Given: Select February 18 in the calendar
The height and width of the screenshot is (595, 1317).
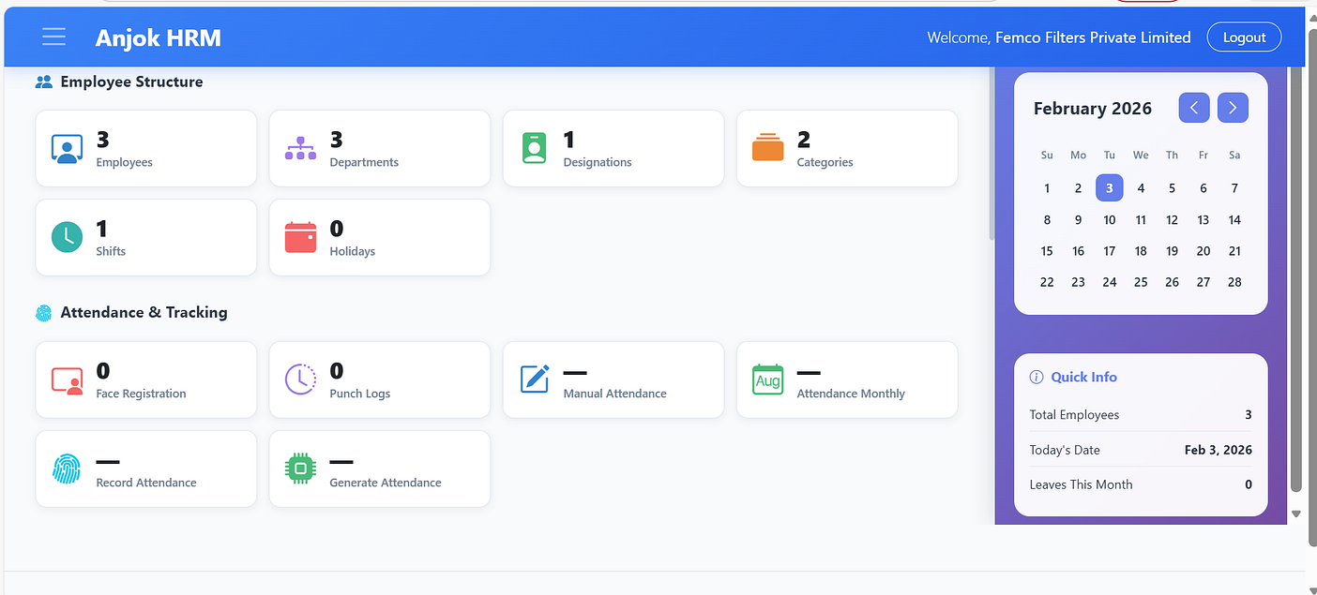Looking at the screenshot, I should tap(1141, 251).
